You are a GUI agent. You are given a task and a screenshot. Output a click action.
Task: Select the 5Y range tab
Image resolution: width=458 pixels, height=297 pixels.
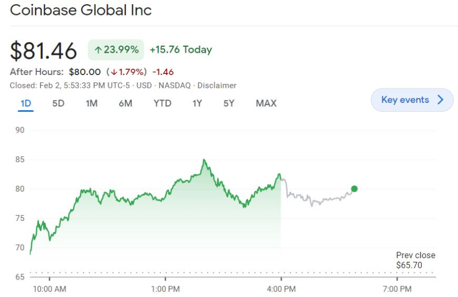228,103
